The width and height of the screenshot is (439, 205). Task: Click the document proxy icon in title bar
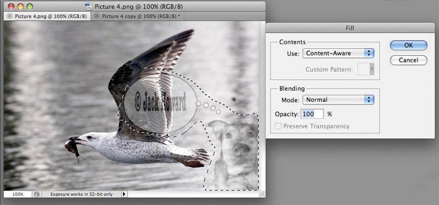coord(88,7)
